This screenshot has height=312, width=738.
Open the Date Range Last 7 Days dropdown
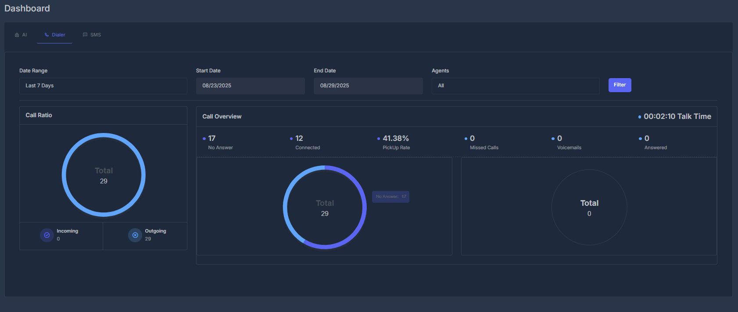click(x=103, y=86)
